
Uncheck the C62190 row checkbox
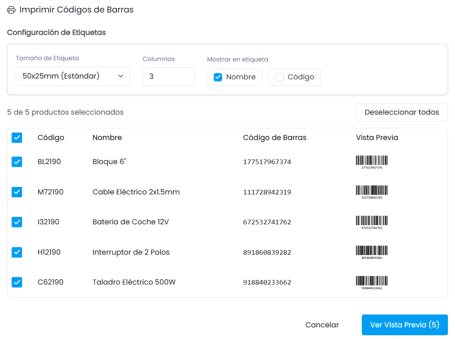pos(17,282)
